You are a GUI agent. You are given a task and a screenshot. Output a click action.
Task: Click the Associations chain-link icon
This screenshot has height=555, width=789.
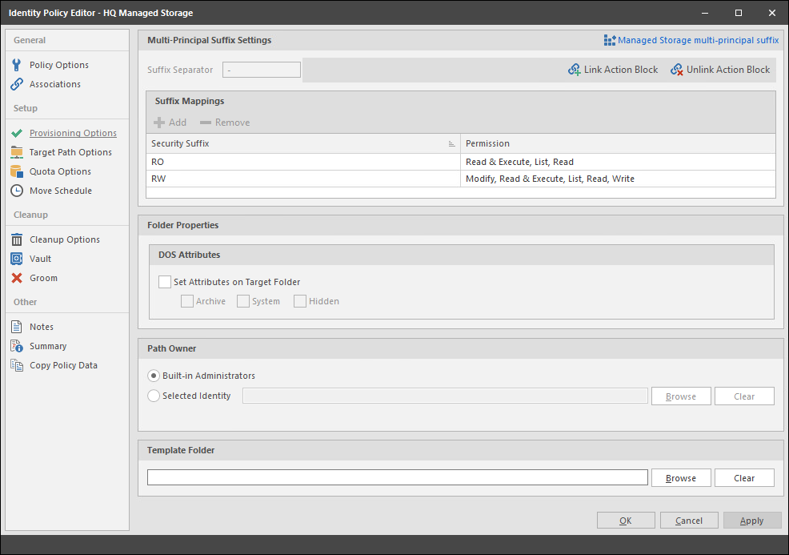click(x=17, y=84)
